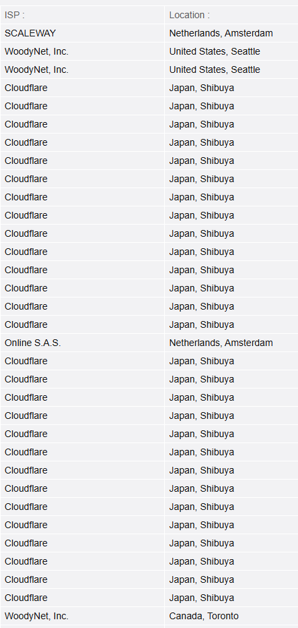298x628 pixels.
Task: Select Cloudflare cell directly below Online S.A.S.
Action: [82, 361]
